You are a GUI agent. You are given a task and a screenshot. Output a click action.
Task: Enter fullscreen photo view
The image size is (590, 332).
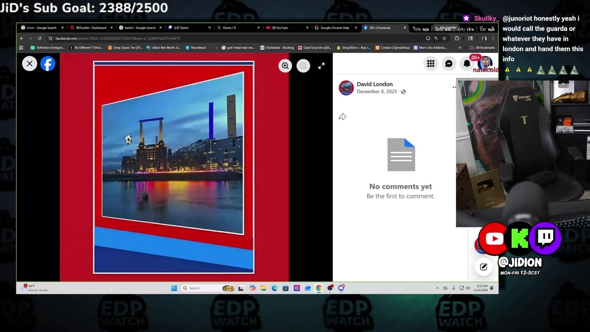321,66
